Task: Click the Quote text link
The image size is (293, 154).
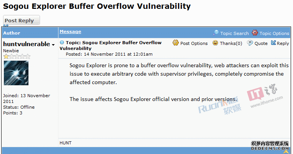Action: 261,43
